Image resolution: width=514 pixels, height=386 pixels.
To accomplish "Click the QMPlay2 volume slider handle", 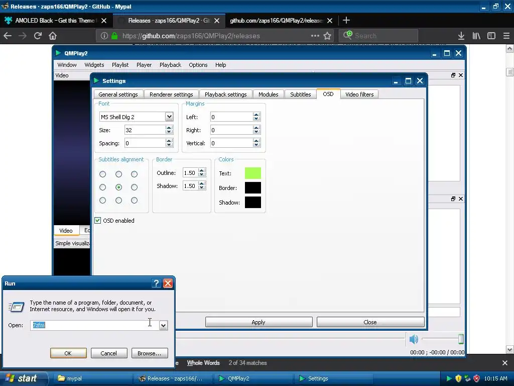I will 461,339.
